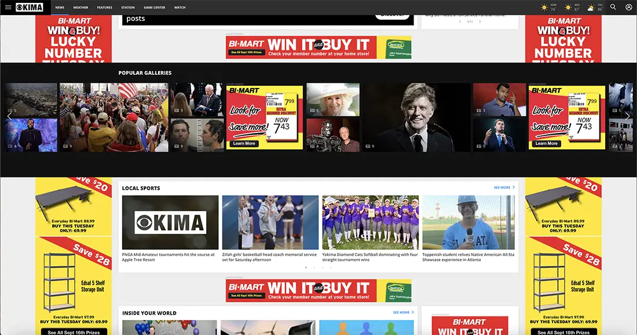Go to previous galleries with left arrow
Screen dimensions: 637x335
tap(10, 116)
